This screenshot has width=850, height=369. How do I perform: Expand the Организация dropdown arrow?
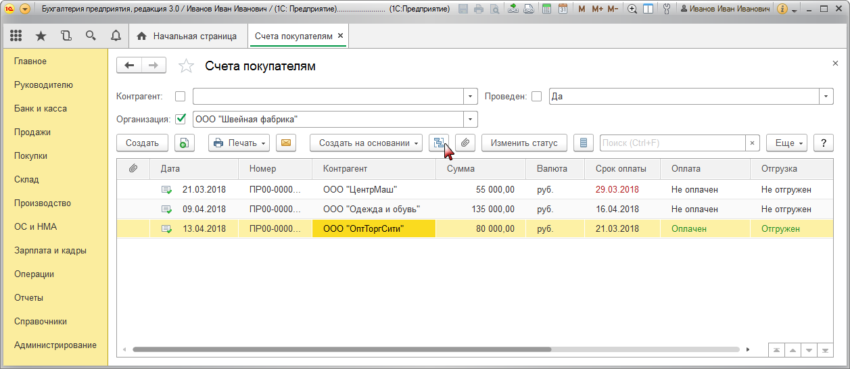[471, 119]
